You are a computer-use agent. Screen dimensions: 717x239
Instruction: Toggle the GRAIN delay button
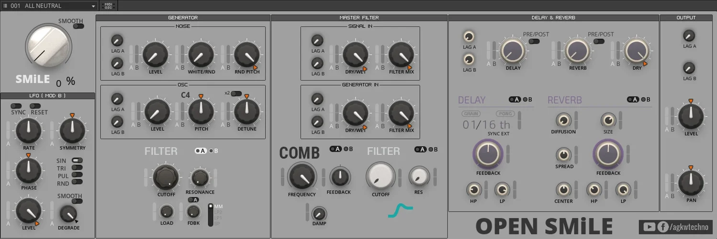tap(471, 114)
